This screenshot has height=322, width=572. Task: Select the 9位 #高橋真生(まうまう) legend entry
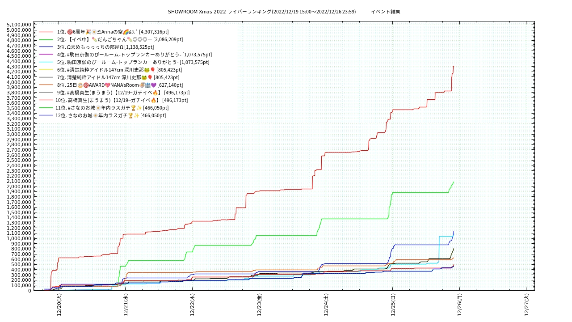(x=123, y=93)
